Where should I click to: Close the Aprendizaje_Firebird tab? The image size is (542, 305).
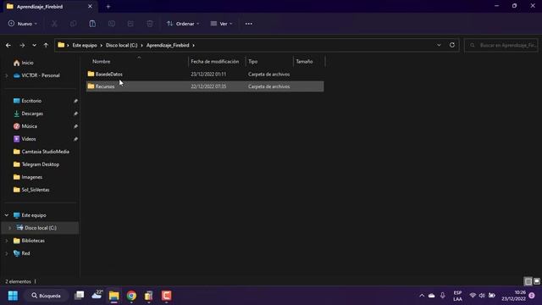point(90,6)
